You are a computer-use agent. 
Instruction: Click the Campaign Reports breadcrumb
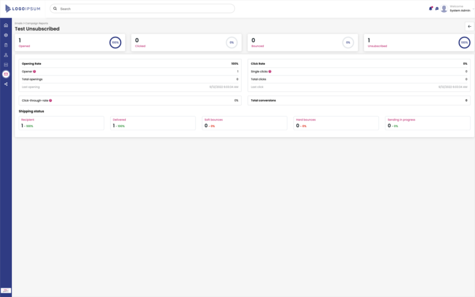(36, 23)
